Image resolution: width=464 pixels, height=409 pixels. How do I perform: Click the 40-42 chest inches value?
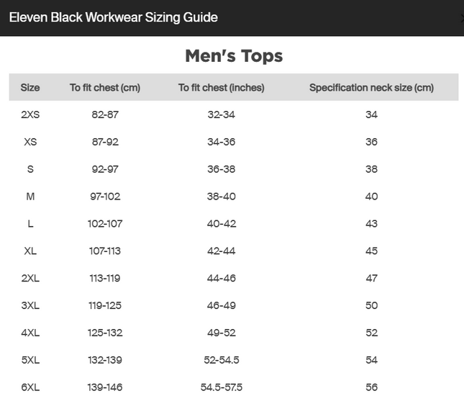(x=222, y=224)
